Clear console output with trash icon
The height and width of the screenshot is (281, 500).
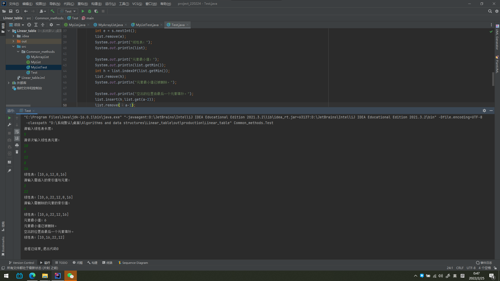tap(17, 152)
